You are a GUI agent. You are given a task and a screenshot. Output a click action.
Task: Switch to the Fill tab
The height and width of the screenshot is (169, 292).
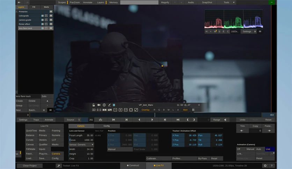point(34,7)
